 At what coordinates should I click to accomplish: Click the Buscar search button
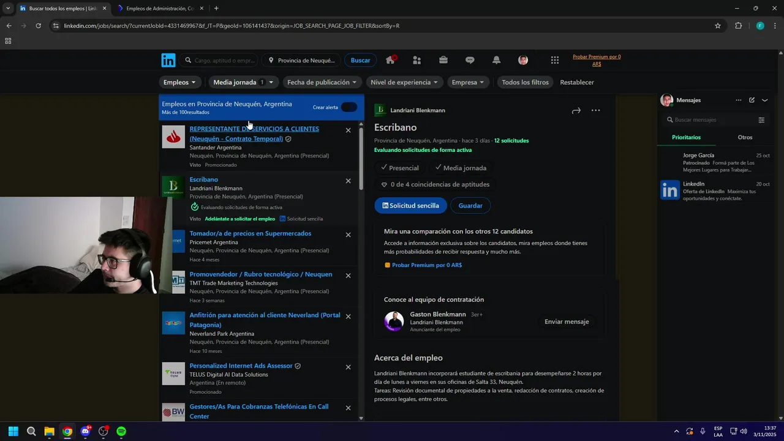coord(360,60)
